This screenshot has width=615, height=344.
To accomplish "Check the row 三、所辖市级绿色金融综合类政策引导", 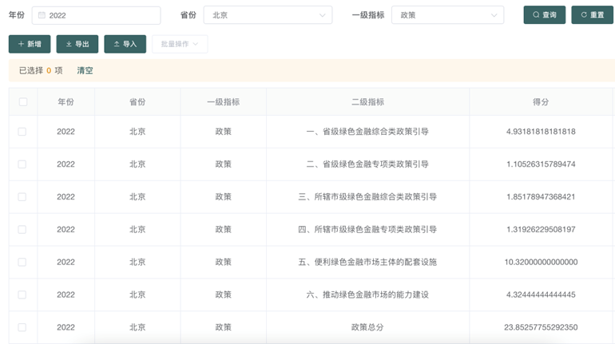I will (x=22, y=196).
